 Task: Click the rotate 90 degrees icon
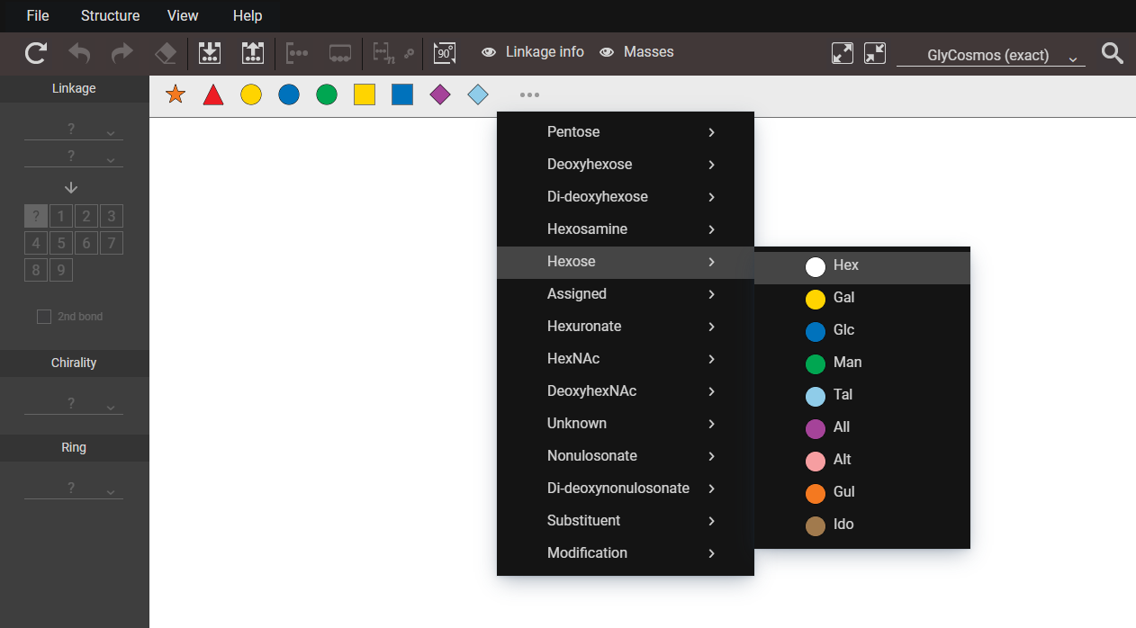pyautogui.click(x=444, y=53)
